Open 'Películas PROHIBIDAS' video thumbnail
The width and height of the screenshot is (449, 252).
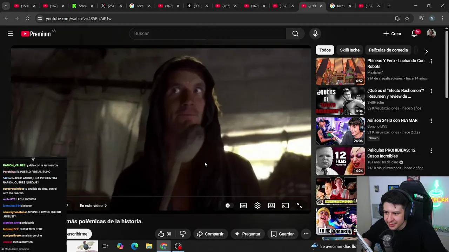340,161
